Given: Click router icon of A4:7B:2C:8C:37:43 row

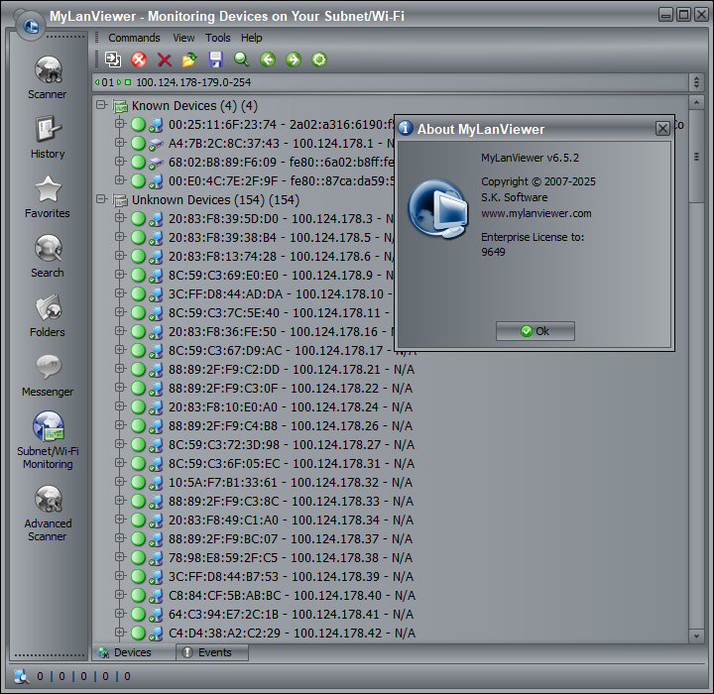Looking at the screenshot, I should tap(156, 144).
